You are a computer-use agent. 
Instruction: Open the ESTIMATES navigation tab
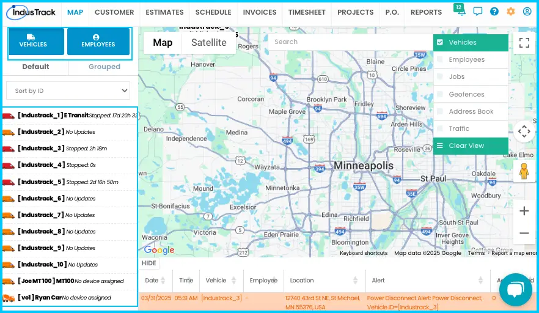point(164,12)
